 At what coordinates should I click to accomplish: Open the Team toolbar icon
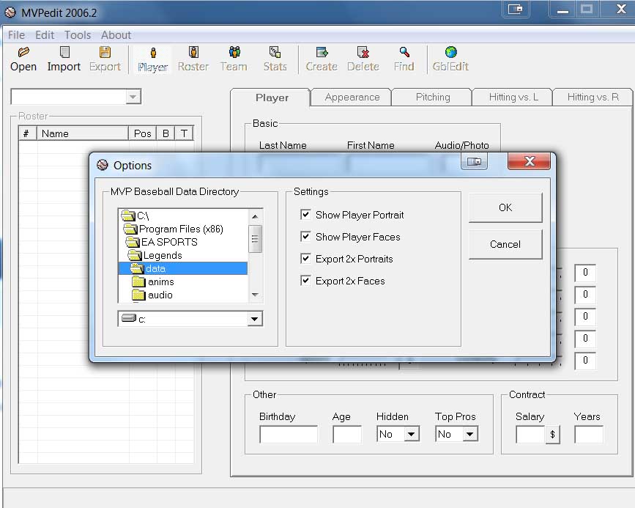point(234,52)
